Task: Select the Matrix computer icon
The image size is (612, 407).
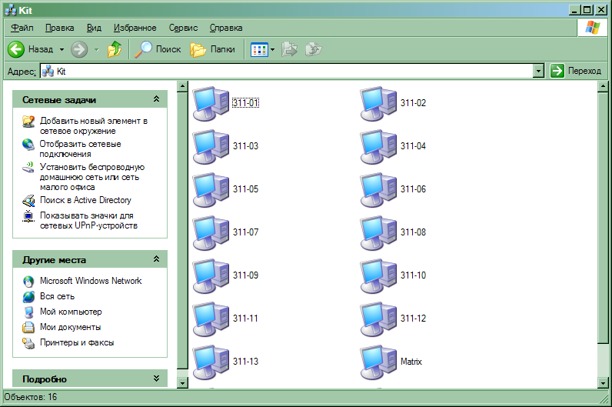Action: point(378,362)
